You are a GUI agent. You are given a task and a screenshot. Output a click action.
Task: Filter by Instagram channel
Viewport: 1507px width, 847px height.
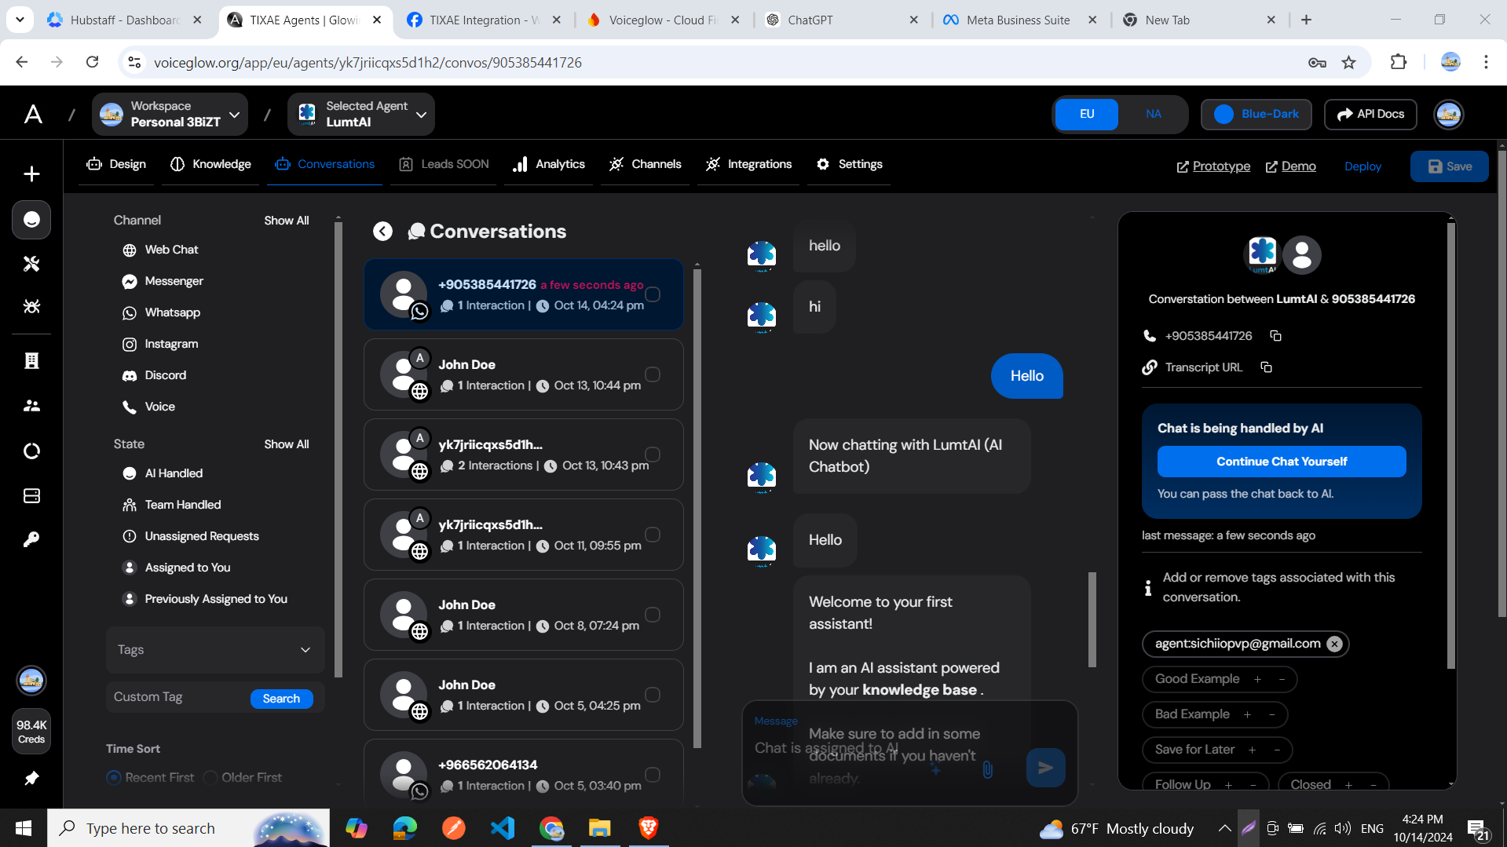[x=160, y=344]
